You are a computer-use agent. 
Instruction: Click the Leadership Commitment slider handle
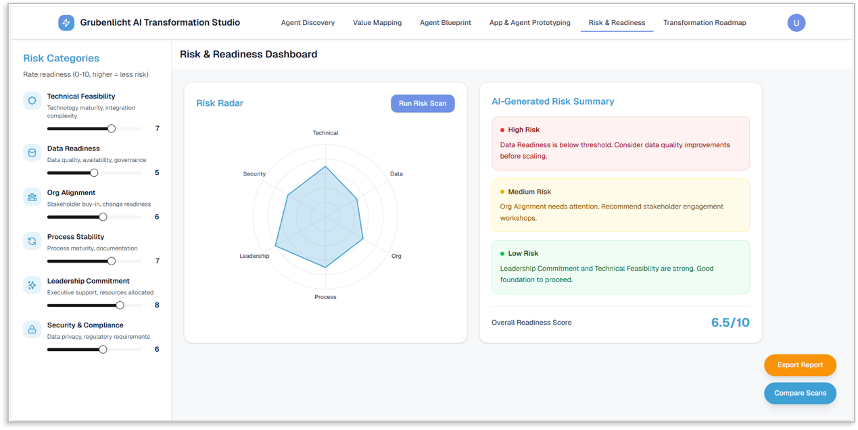(120, 305)
